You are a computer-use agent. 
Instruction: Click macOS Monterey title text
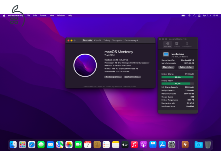pyautogui.click(x=119, y=52)
